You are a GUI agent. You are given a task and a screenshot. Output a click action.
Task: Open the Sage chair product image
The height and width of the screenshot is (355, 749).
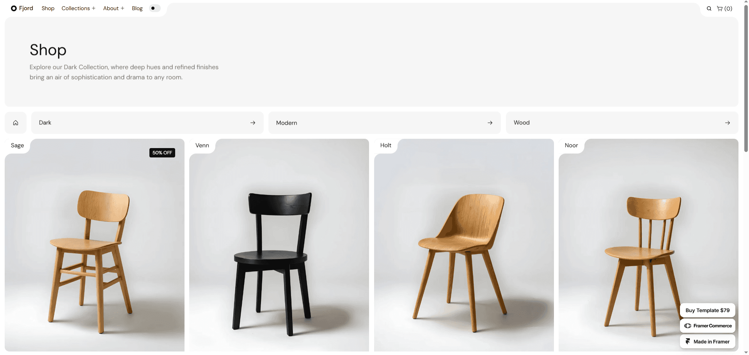94,245
